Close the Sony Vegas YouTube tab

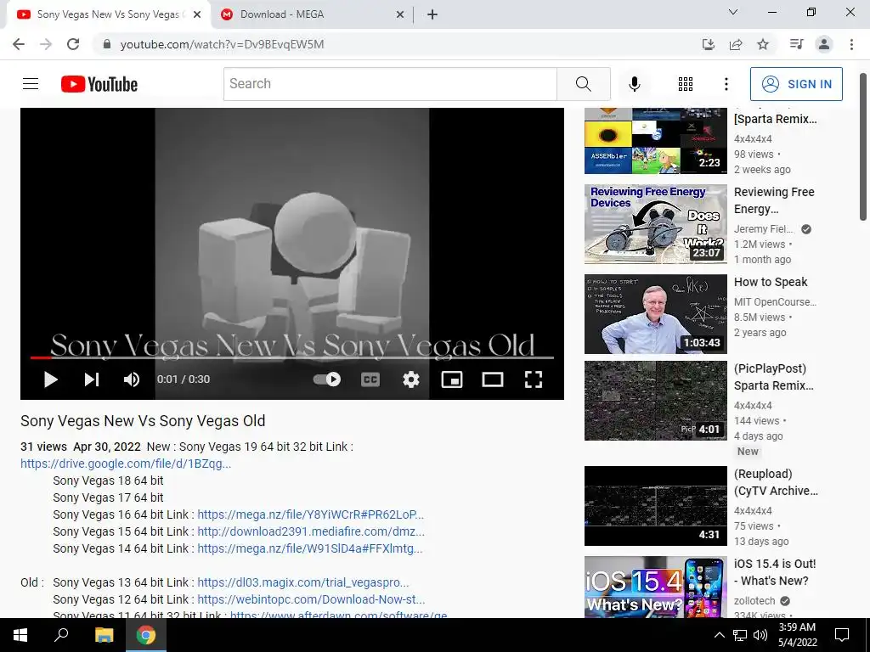coord(197,14)
